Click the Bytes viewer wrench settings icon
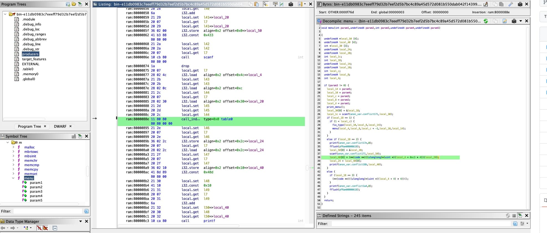 pyautogui.click(x=510, y=4)
